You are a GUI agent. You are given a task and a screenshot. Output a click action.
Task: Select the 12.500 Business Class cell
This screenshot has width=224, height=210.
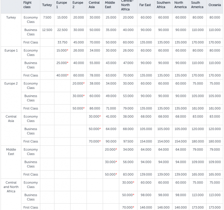click(47, 30)
